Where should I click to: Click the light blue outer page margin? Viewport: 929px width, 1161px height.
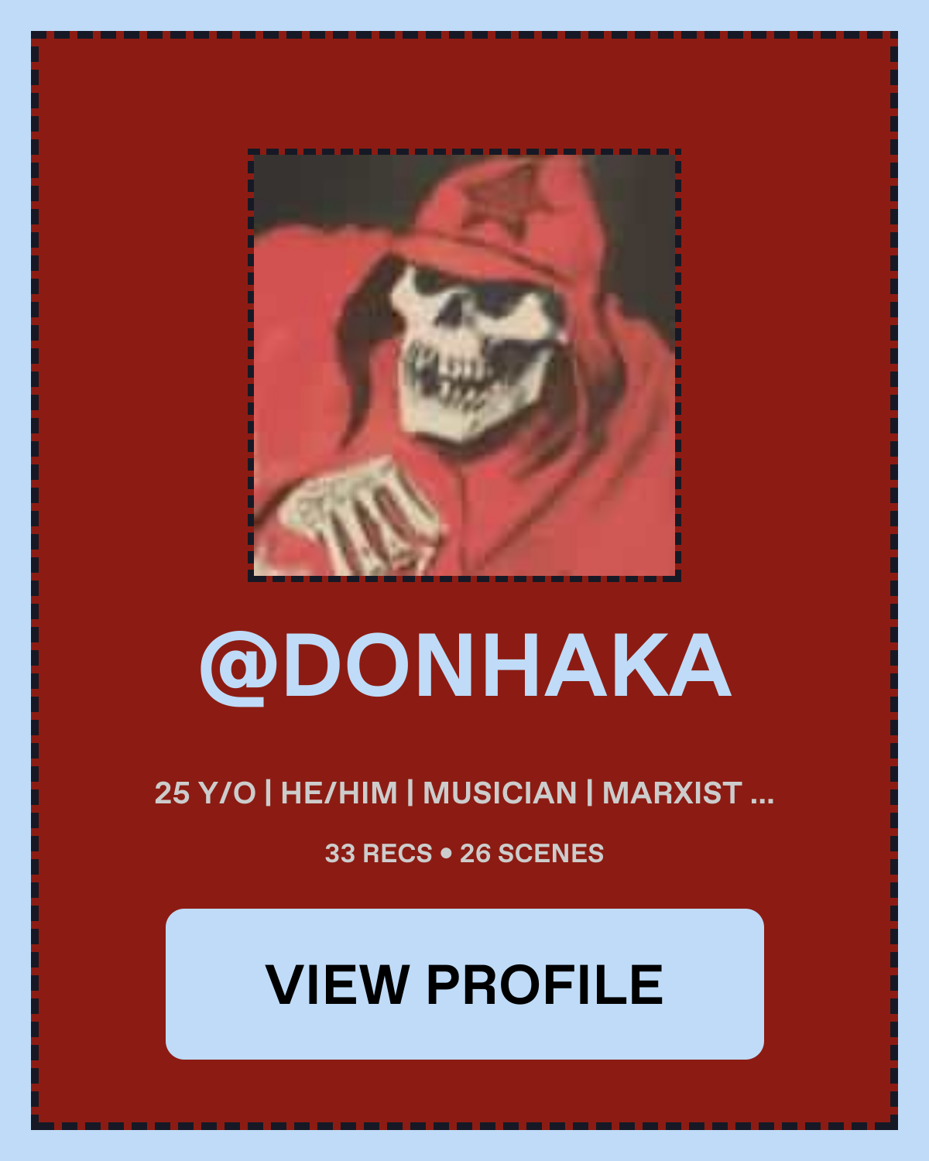click(464, 14)
